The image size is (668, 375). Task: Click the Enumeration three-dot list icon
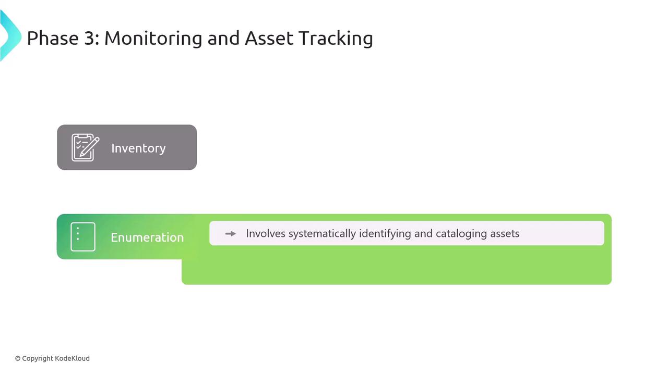click(83, 237)
